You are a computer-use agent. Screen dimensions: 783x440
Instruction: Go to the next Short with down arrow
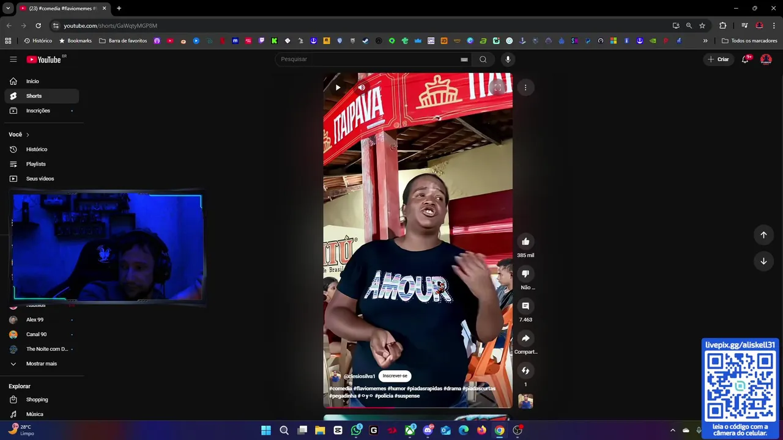click(763, 261)
